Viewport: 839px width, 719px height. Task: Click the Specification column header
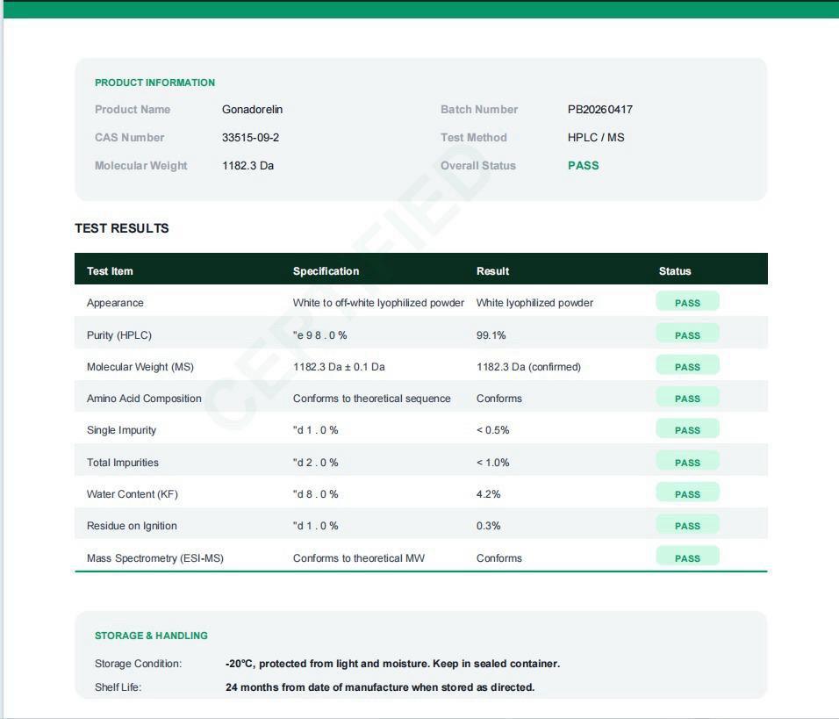pos(326,271)
